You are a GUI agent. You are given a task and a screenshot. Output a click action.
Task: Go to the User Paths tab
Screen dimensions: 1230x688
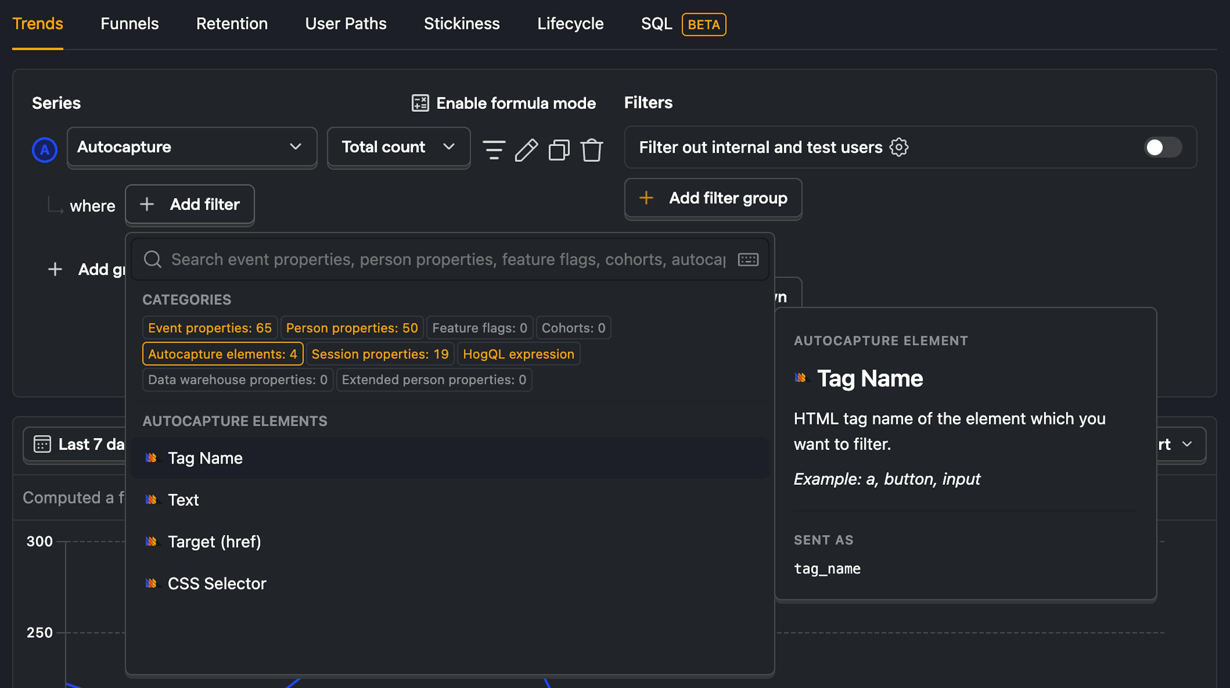pos(346,23)
